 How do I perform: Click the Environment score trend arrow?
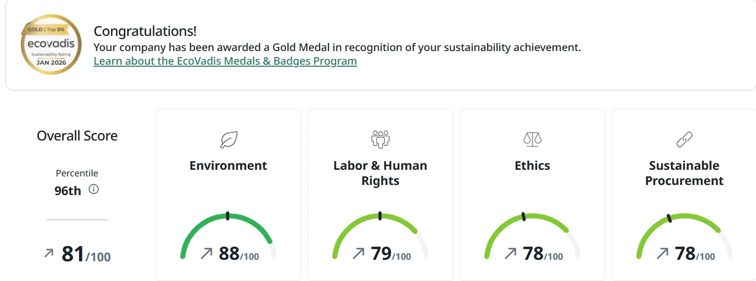pos(206,253)
